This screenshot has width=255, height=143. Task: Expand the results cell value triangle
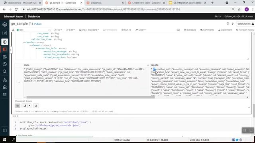tap(152, 69)
